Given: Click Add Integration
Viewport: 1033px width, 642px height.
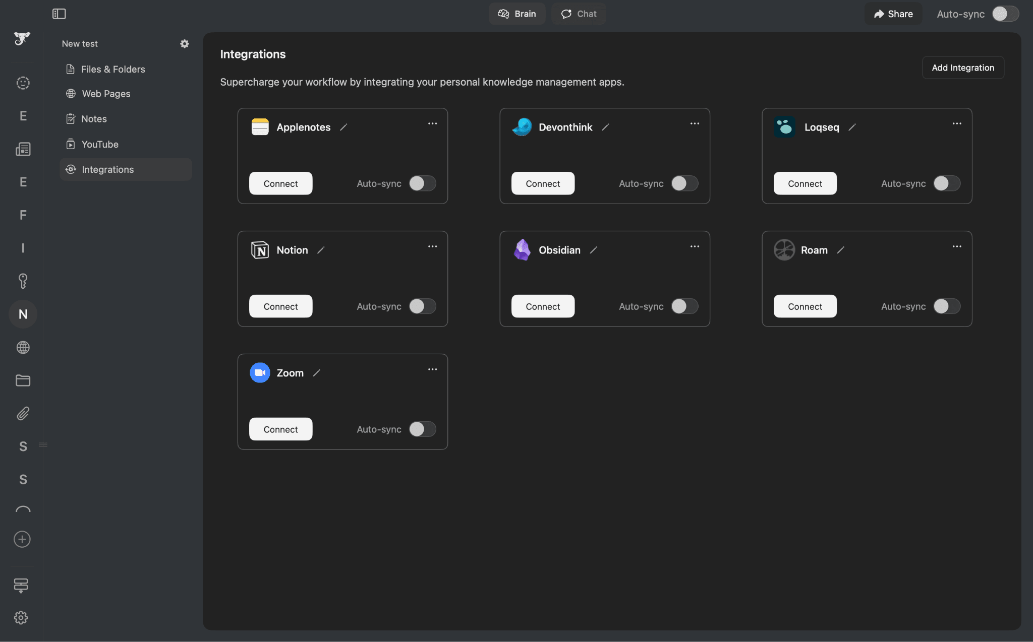Looking at the screenshot, I should (x=962, y=67).
